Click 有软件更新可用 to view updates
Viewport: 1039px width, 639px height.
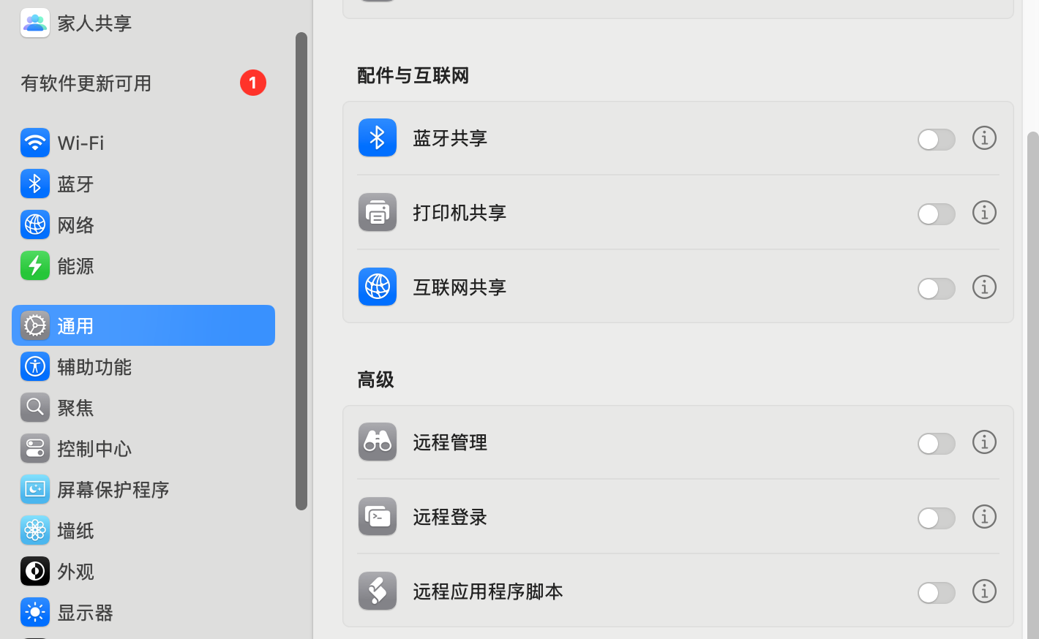point(86,83)
